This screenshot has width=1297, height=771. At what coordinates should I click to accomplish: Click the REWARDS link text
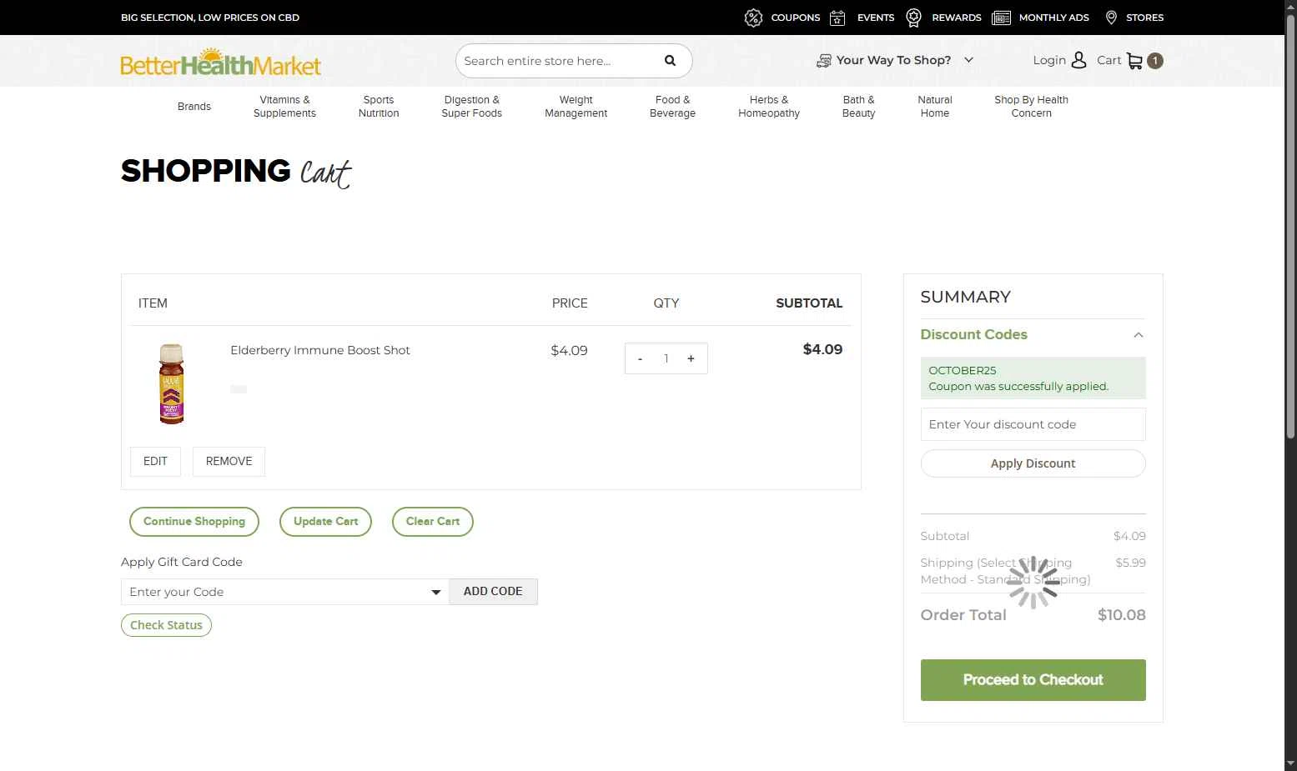click(957, 18)
